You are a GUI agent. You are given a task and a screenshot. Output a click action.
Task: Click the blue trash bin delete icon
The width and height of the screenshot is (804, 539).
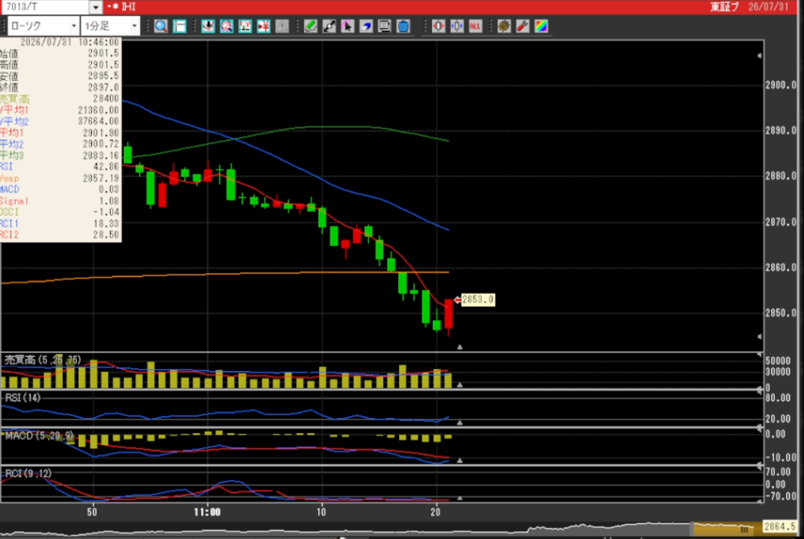(403, 26)
